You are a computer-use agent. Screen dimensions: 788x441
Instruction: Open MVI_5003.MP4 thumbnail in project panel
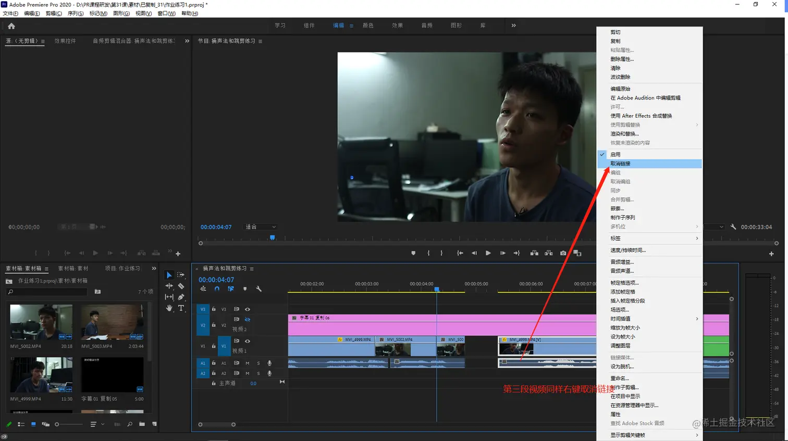112,322
